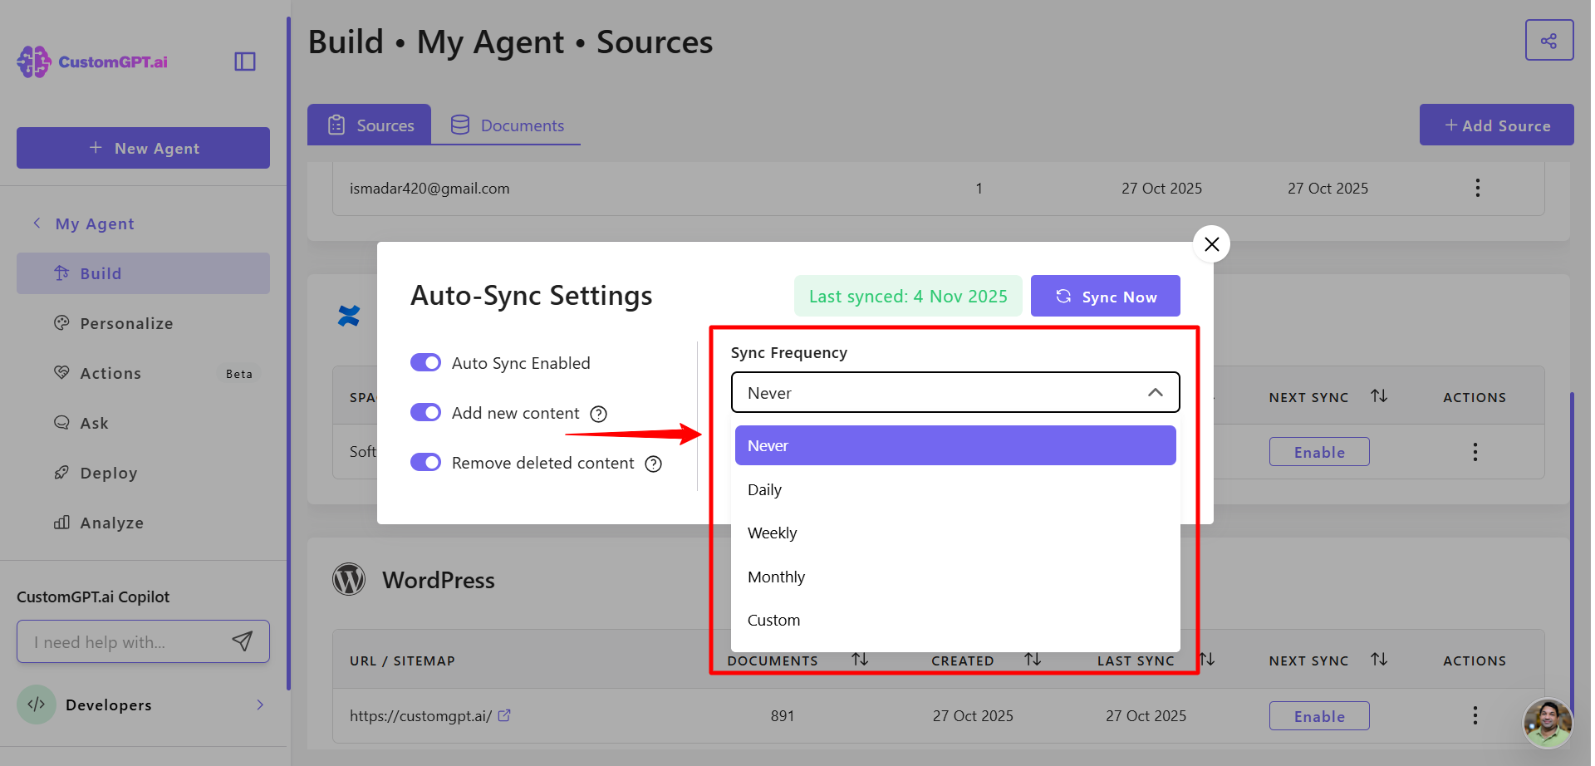
Task: Expand the Developers section chevron
Action: click(260, 705)
